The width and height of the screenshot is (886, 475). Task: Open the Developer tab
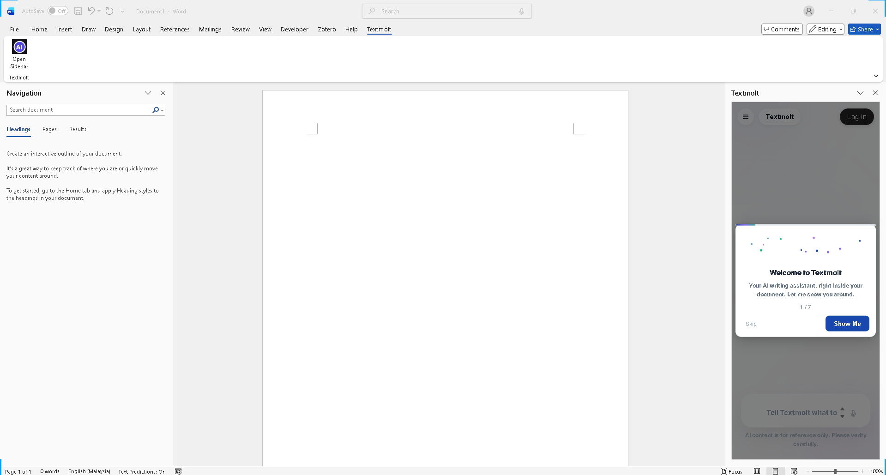point(295,29)
